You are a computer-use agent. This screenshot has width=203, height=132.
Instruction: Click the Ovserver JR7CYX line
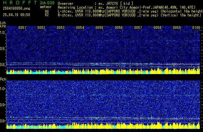tap(96, 4)
